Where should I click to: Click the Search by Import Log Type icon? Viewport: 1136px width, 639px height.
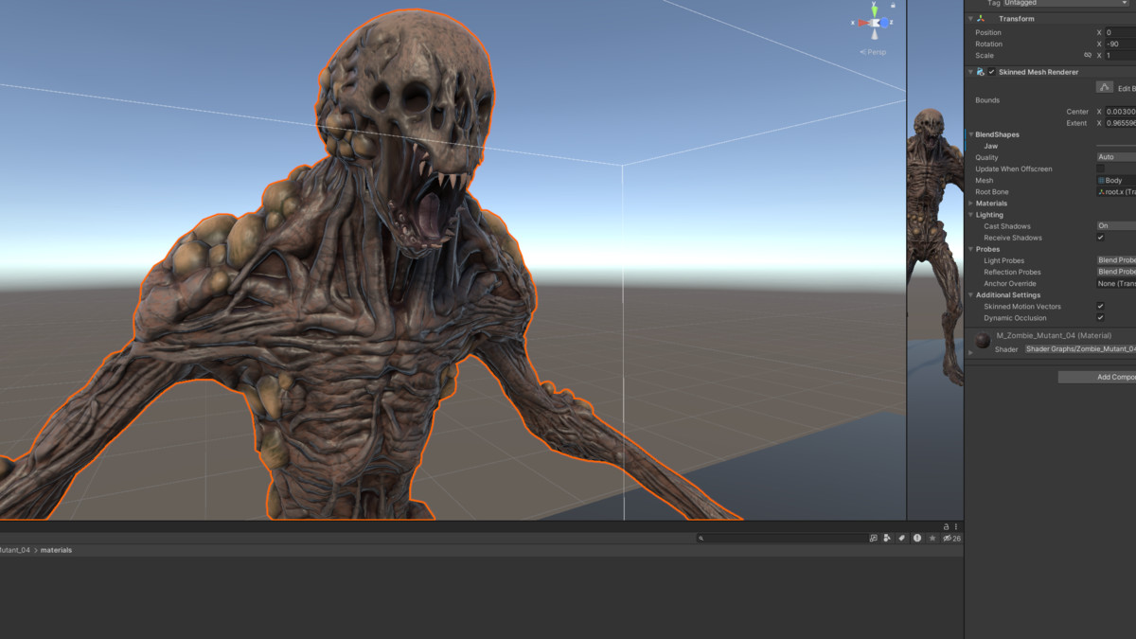tap(917, 538)
